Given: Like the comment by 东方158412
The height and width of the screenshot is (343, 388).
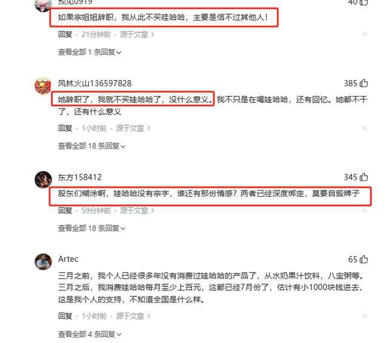Looking at the screenshot, I should (364, 177).
